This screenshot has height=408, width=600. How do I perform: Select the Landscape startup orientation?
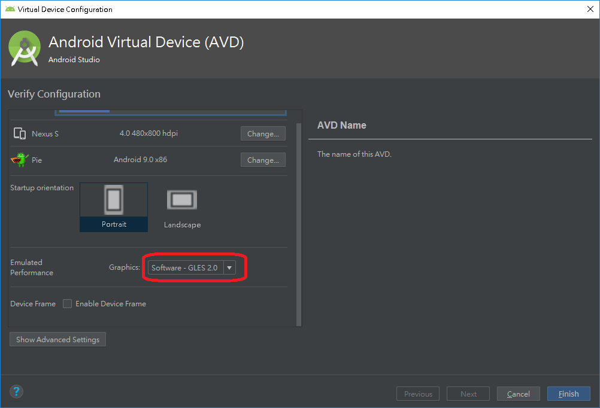182,208
